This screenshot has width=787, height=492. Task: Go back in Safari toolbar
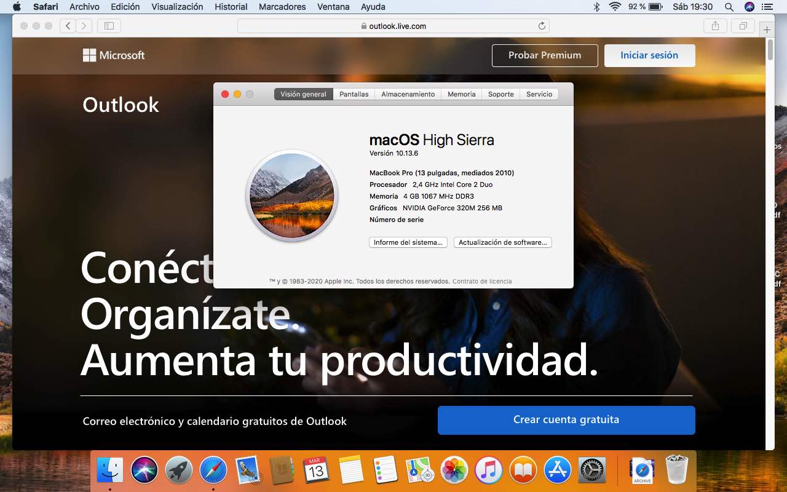pyautogui.click(x=68, y=26)
